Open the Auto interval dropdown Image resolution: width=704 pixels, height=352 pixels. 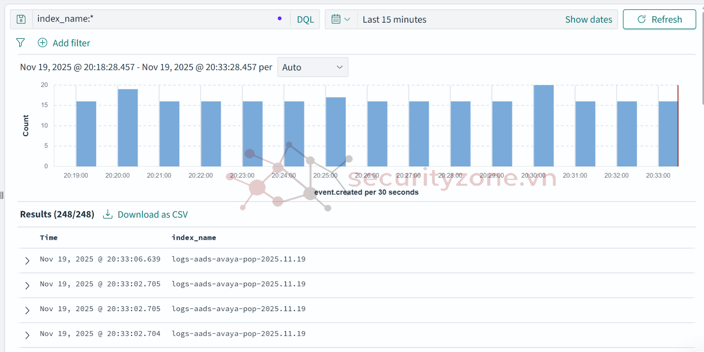click(x=312, y=67)
